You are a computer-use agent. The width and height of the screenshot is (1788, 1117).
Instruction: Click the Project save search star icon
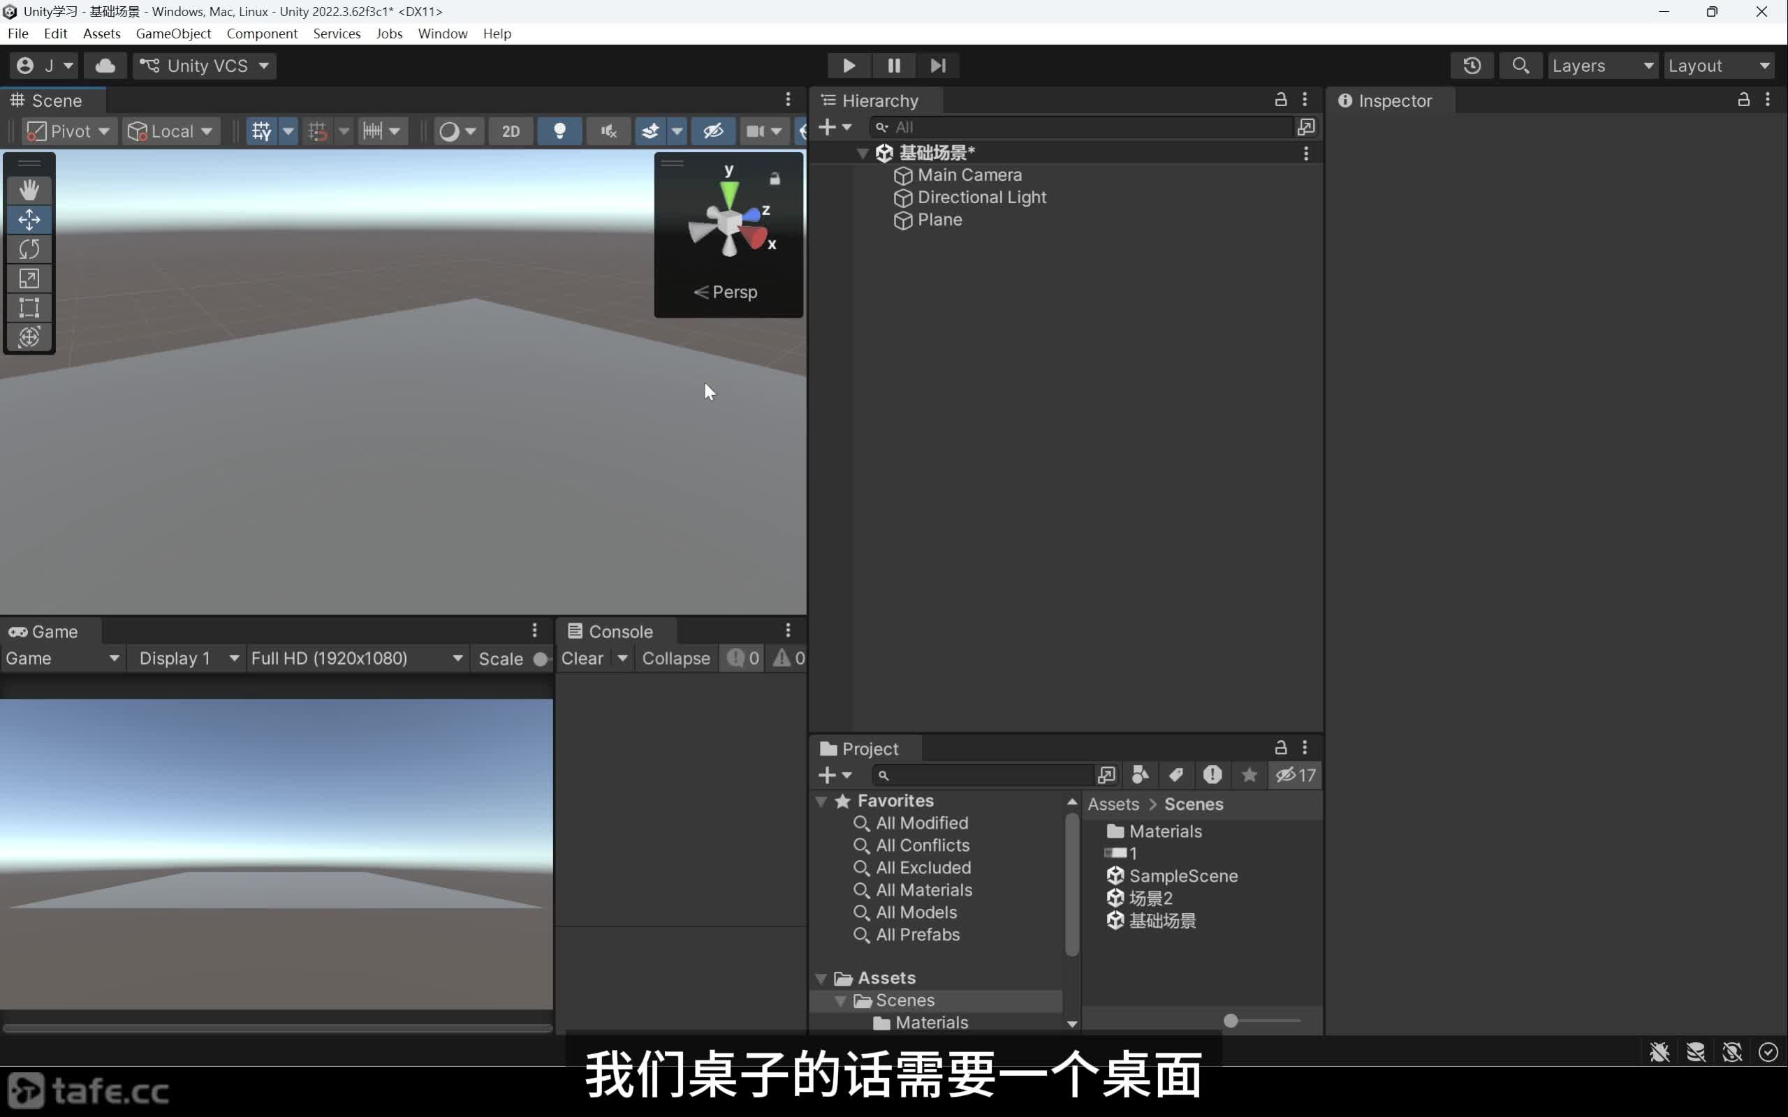[x=1250, y=775]
